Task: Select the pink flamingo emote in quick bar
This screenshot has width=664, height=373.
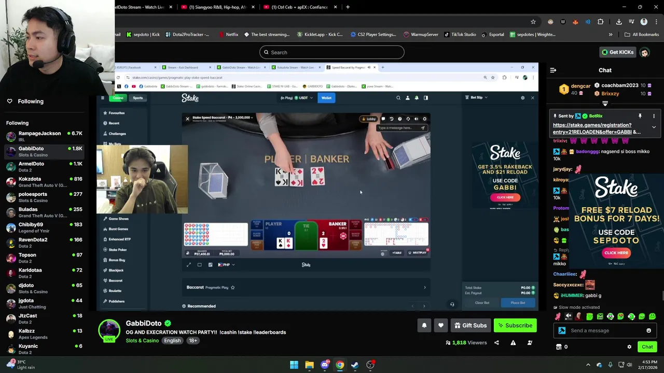Action: 558,317
